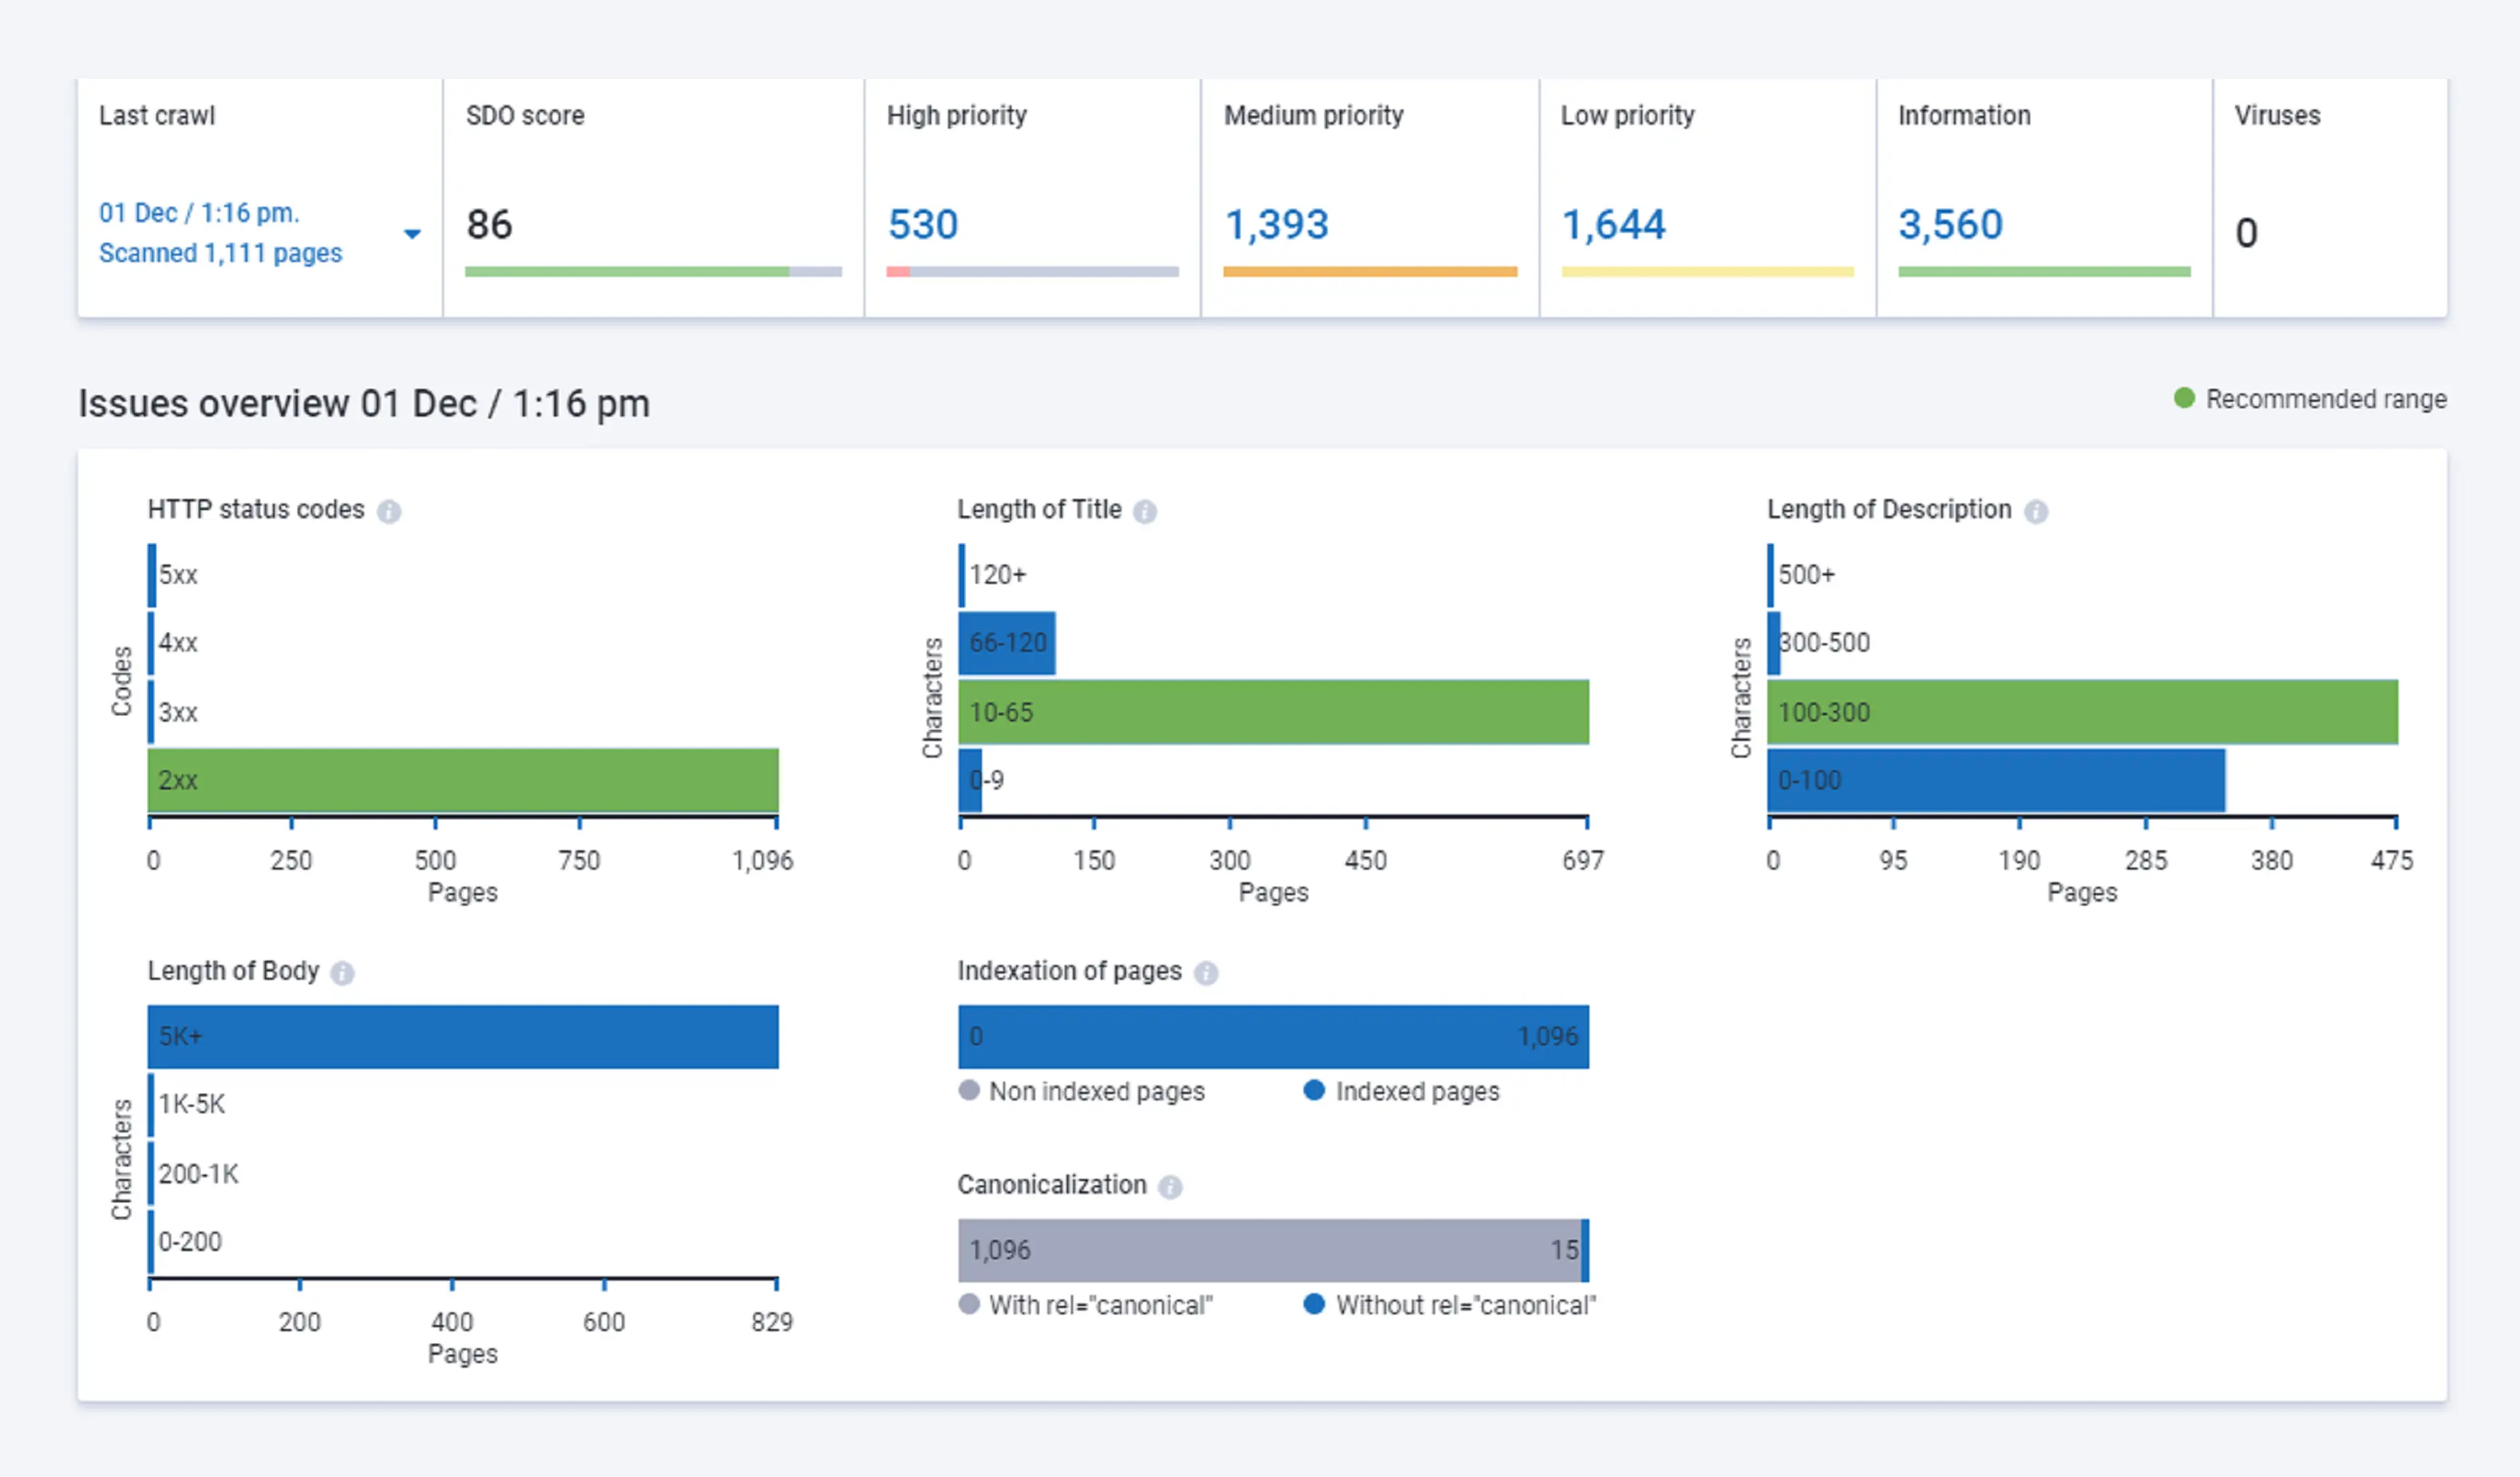This screenshot has height=1477, width=2520.
Task: Select the 4xx status codes row
Action: tap(172, 643)
